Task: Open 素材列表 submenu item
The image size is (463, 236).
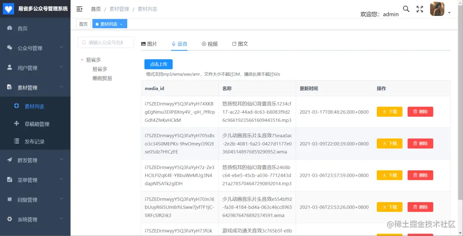Action: (x=35, y=106)
